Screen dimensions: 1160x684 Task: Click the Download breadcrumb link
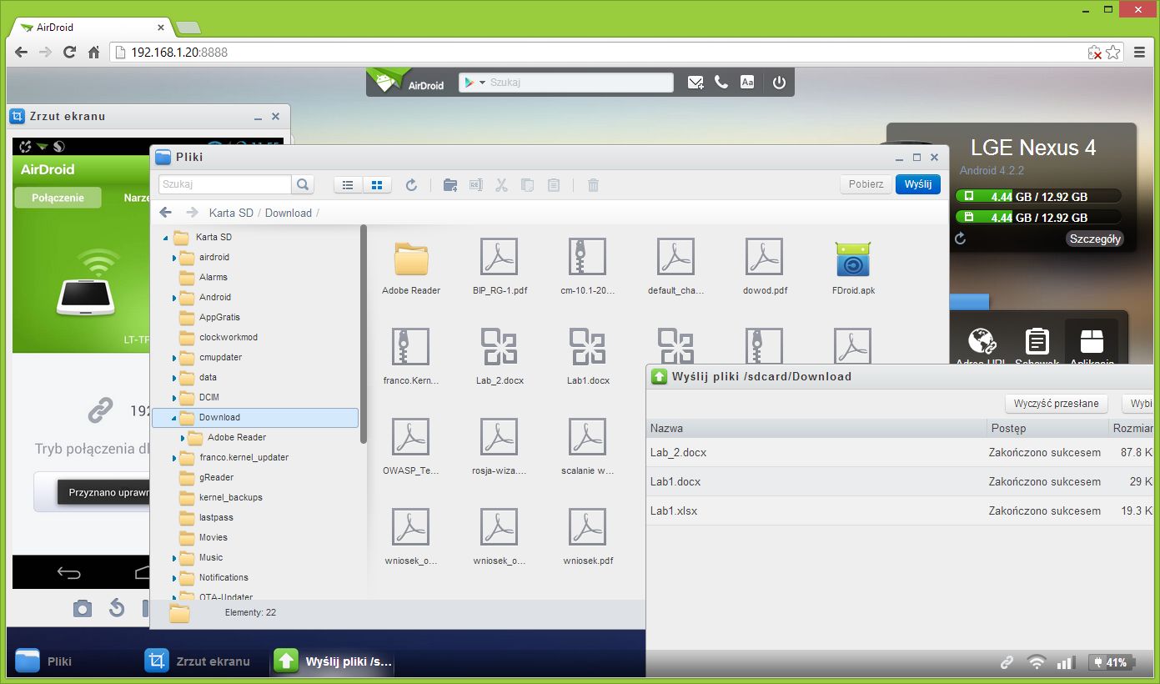coord(289,213)
